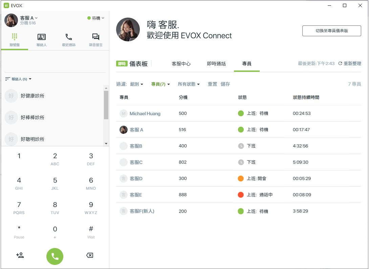369x269 pixels.
Task: Open the 專員(7) filter dropdown
Action: pyautogui.click(x=160, y=84)
